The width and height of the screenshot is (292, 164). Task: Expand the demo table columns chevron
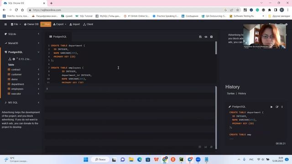point(38,79)
